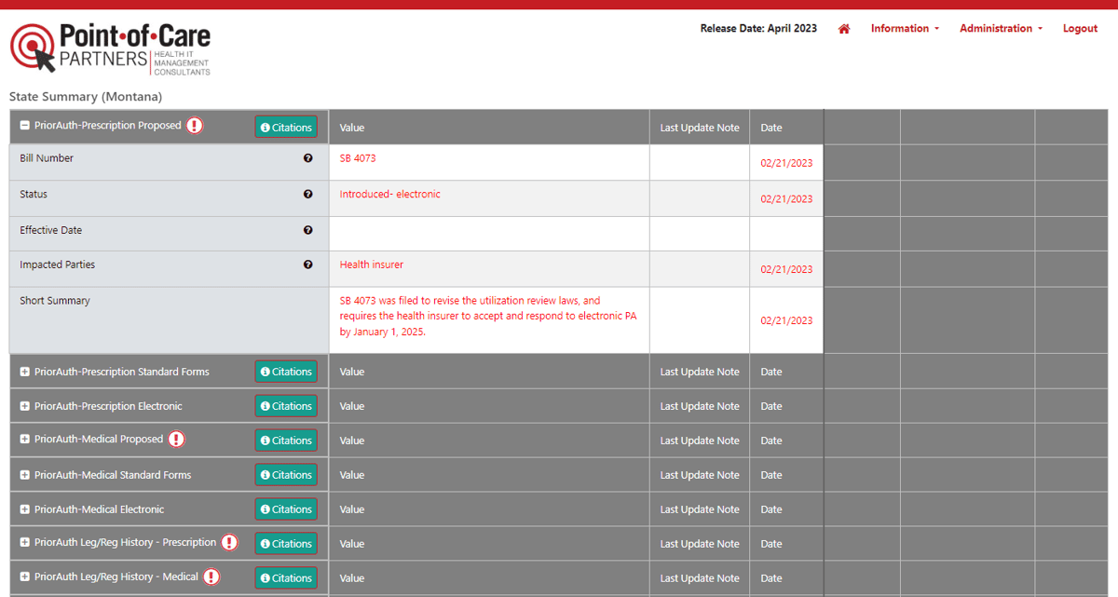Open Citations for PriorAuth-Medical Electronic

click(x=286, y=509)
